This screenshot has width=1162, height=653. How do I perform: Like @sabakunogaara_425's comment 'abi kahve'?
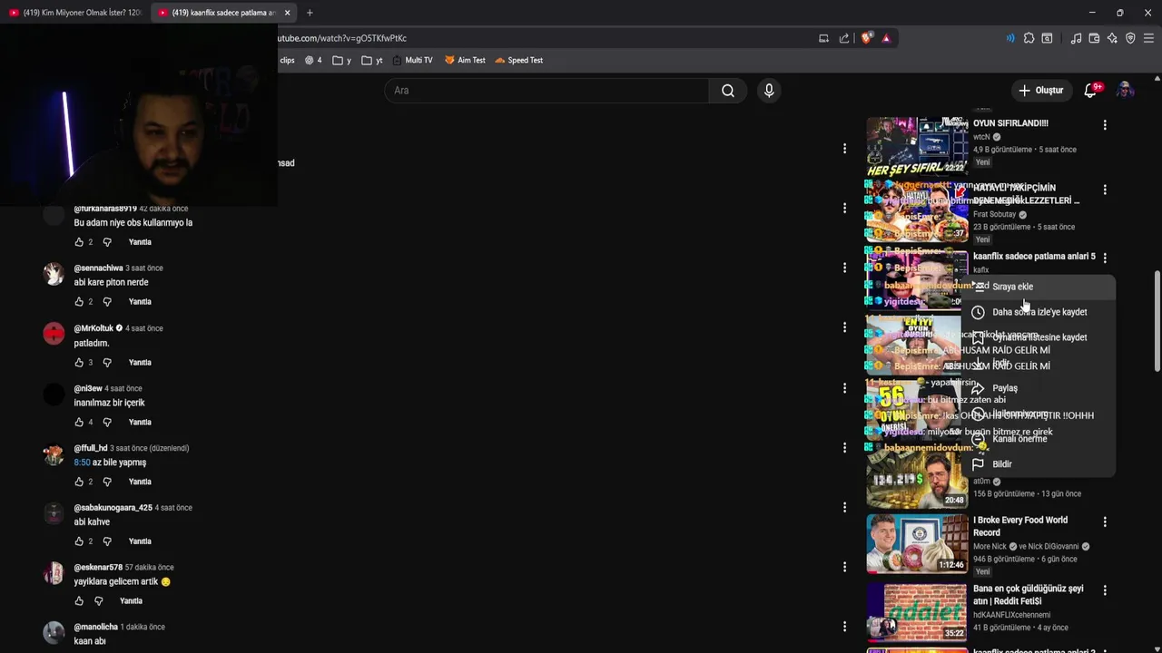pos(79,541)
